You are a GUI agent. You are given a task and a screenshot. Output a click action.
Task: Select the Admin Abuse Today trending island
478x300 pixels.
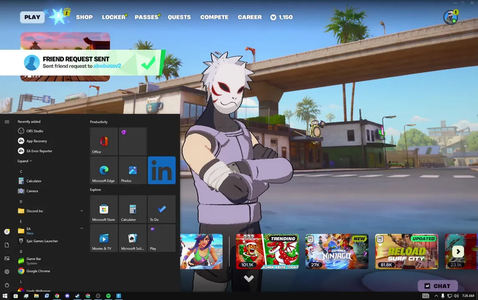[267, 252]
